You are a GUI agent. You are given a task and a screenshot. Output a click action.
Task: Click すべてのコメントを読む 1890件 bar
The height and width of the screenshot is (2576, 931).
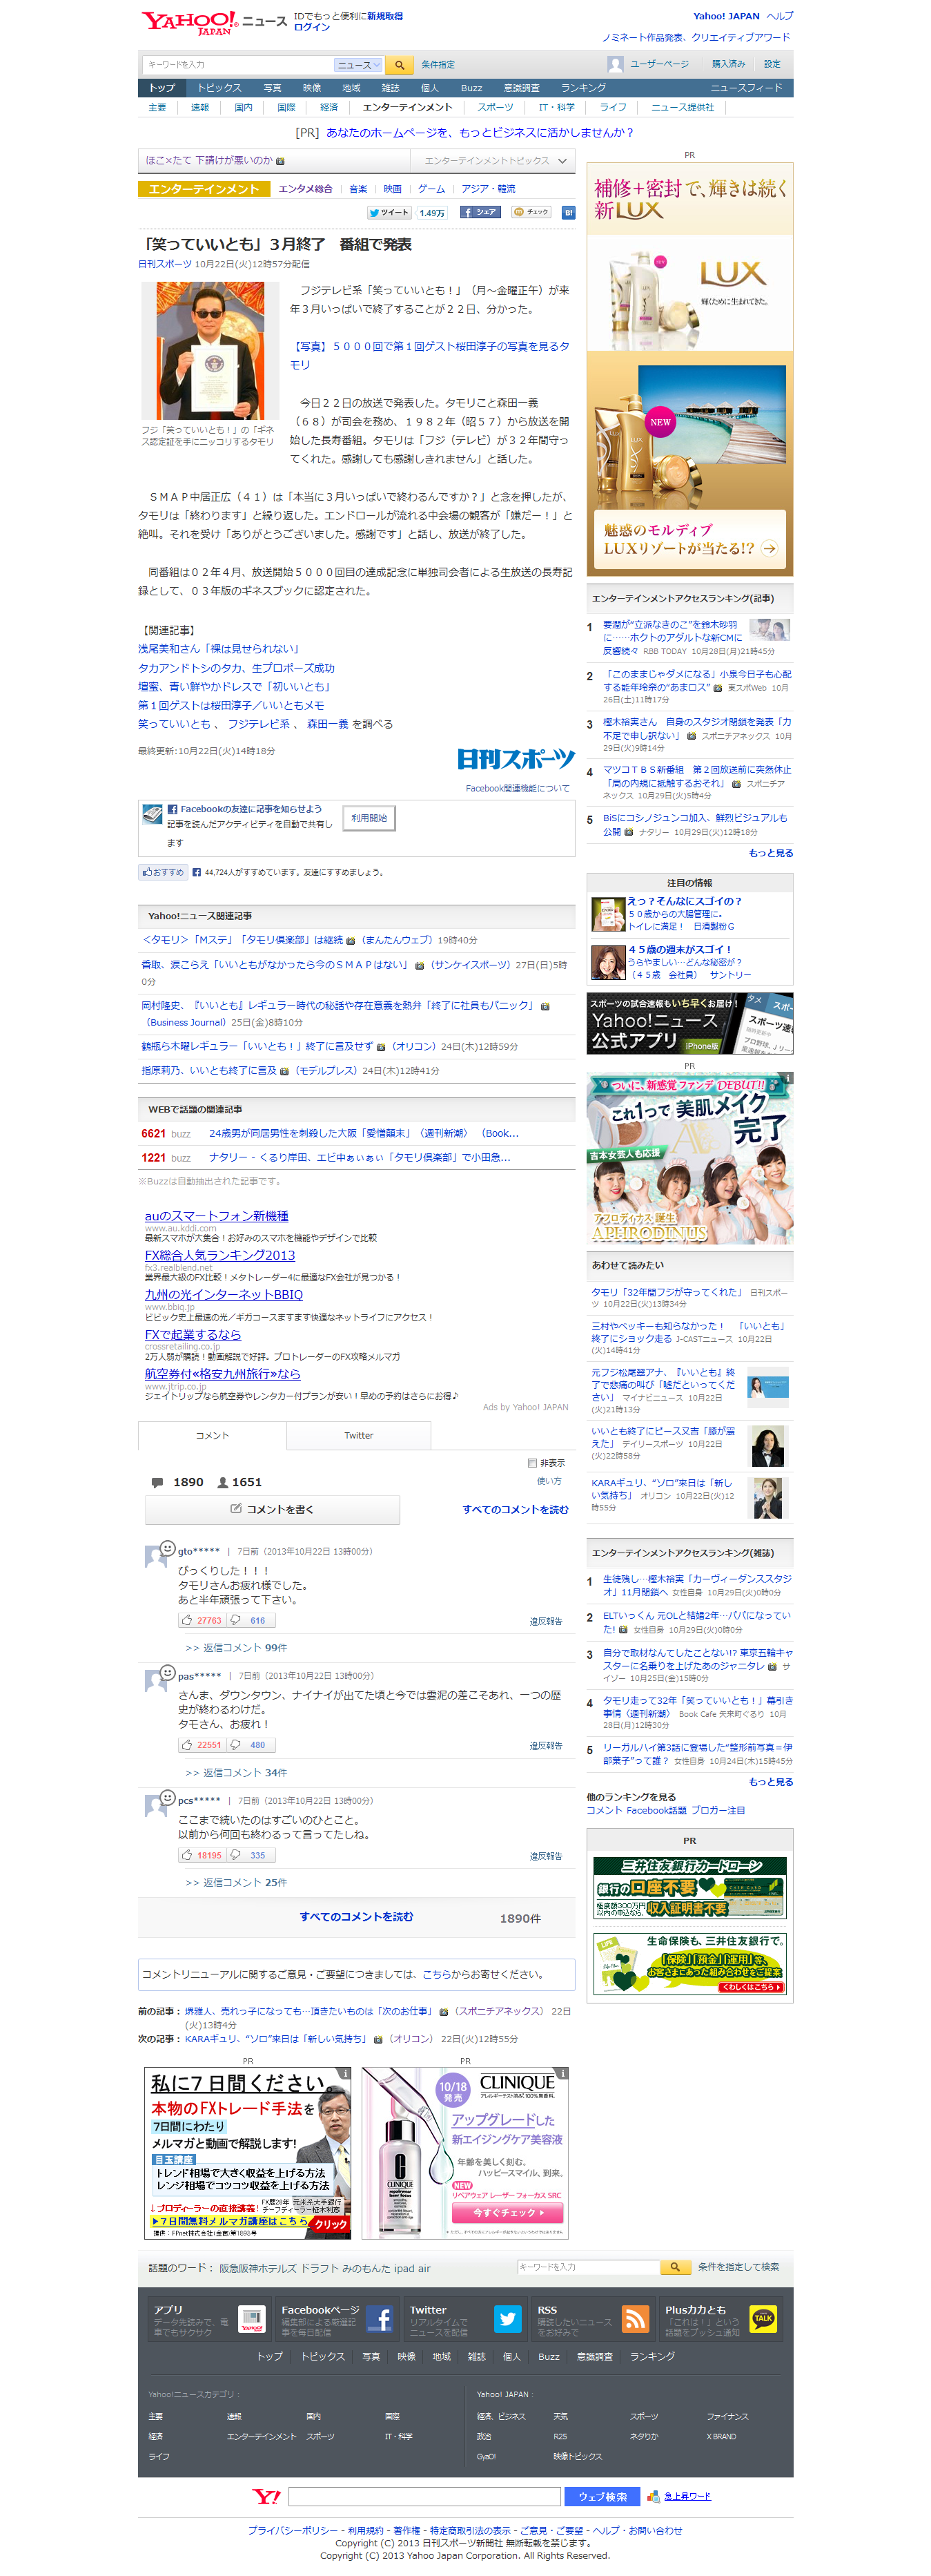(357, 1917)
